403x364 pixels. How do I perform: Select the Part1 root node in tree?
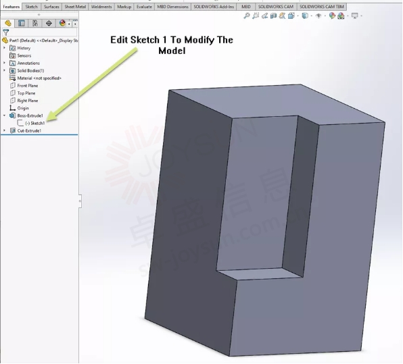click(40, 41)
